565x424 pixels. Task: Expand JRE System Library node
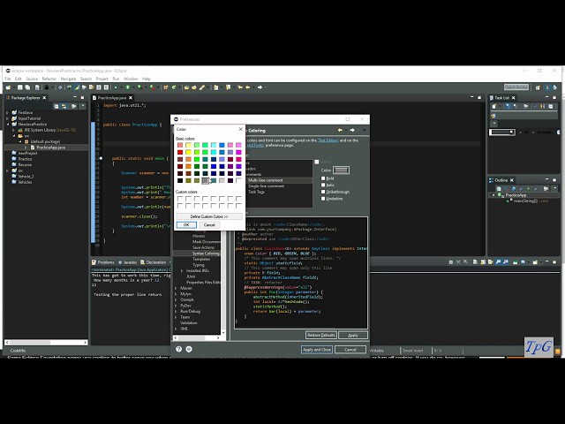14,130
